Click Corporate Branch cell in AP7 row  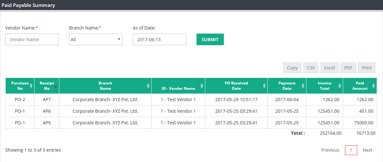tap(105, 100)
